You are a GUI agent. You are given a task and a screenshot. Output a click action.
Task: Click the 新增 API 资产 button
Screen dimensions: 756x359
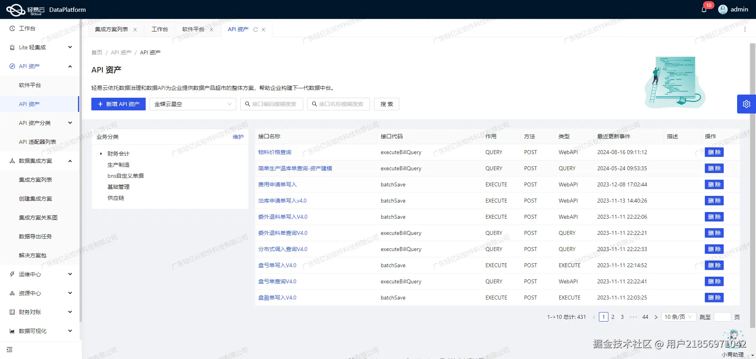coord(118,104)
